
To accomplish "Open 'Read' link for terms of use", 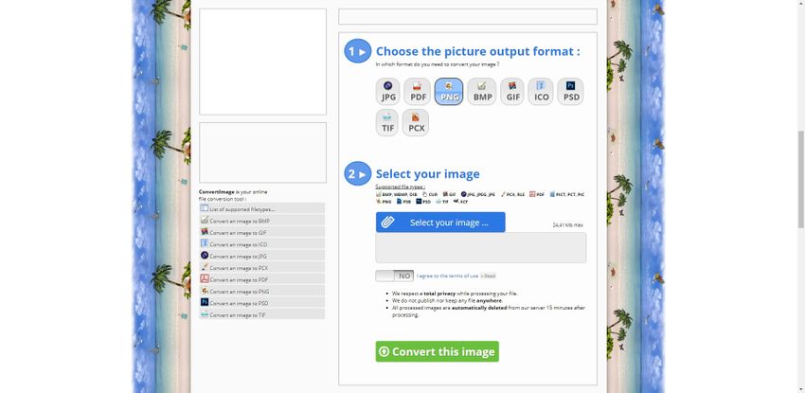I will pos(490,276).
